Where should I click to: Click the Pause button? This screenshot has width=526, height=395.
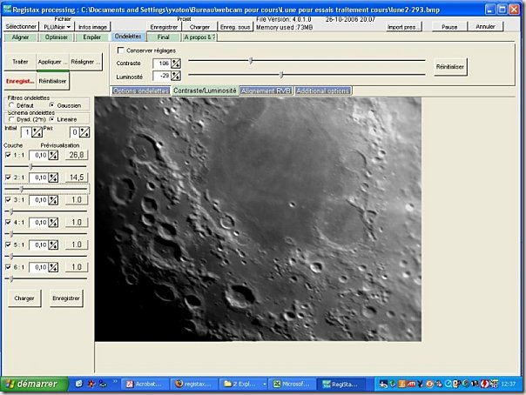(449, 27)
